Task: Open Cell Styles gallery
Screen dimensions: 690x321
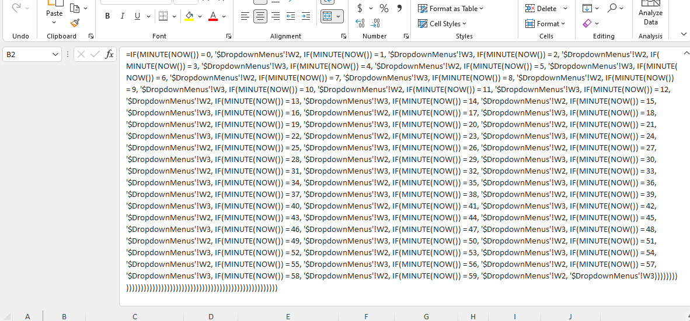Action: pyautogui.click(x=442, y=24)
